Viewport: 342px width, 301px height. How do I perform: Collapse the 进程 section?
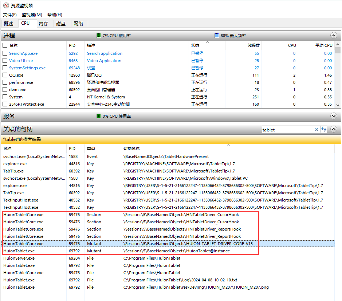334,36
